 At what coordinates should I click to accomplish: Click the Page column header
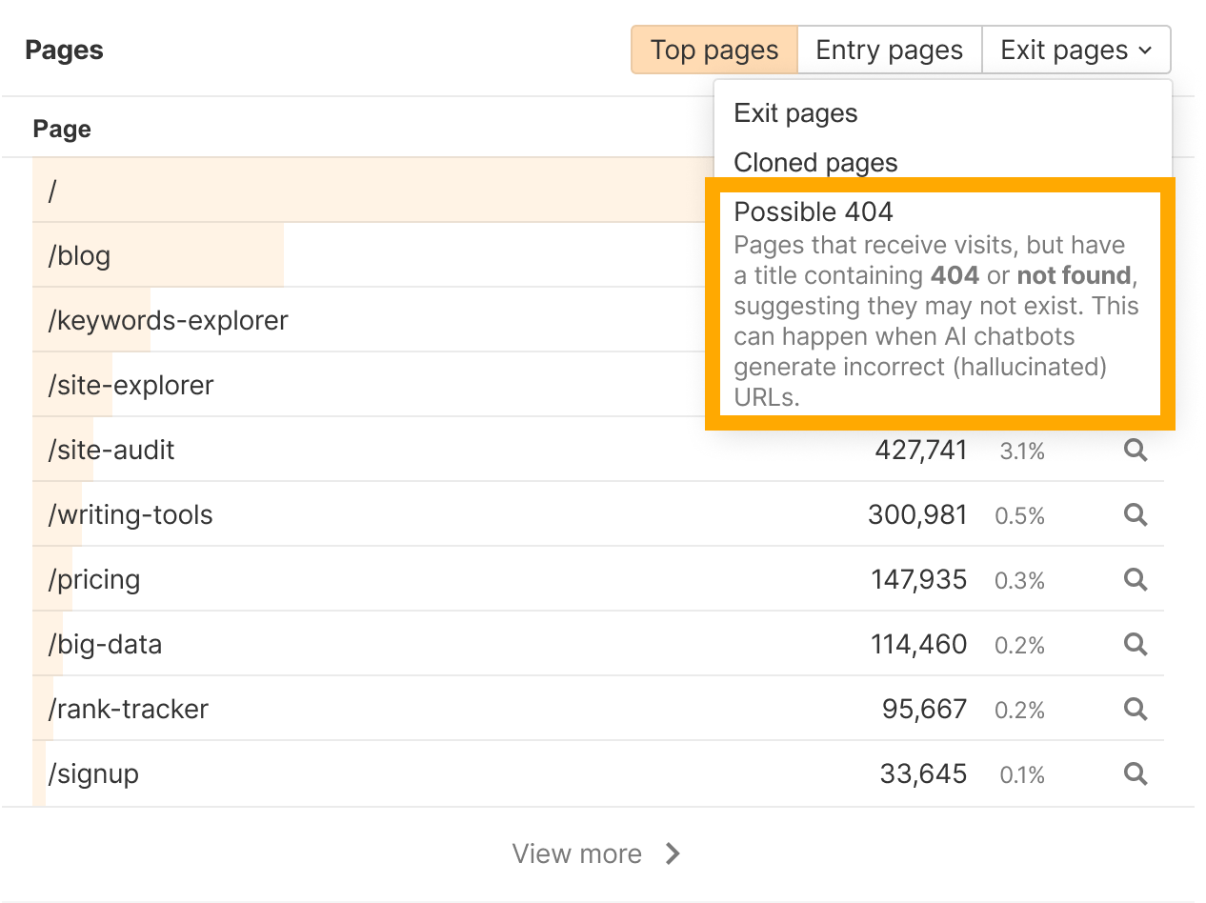(61, 128)
